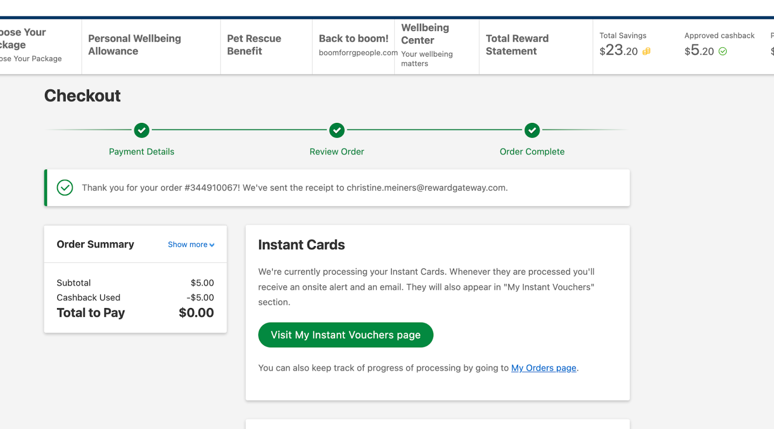
Task: Click the Approved cashback check icon
Action: click(x=723, y=51)
